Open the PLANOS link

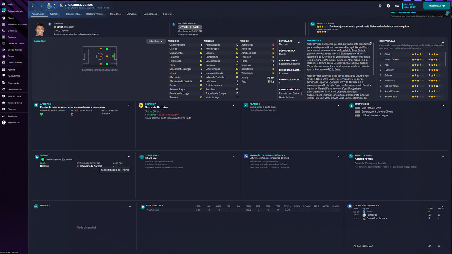(x=255, y=104)
